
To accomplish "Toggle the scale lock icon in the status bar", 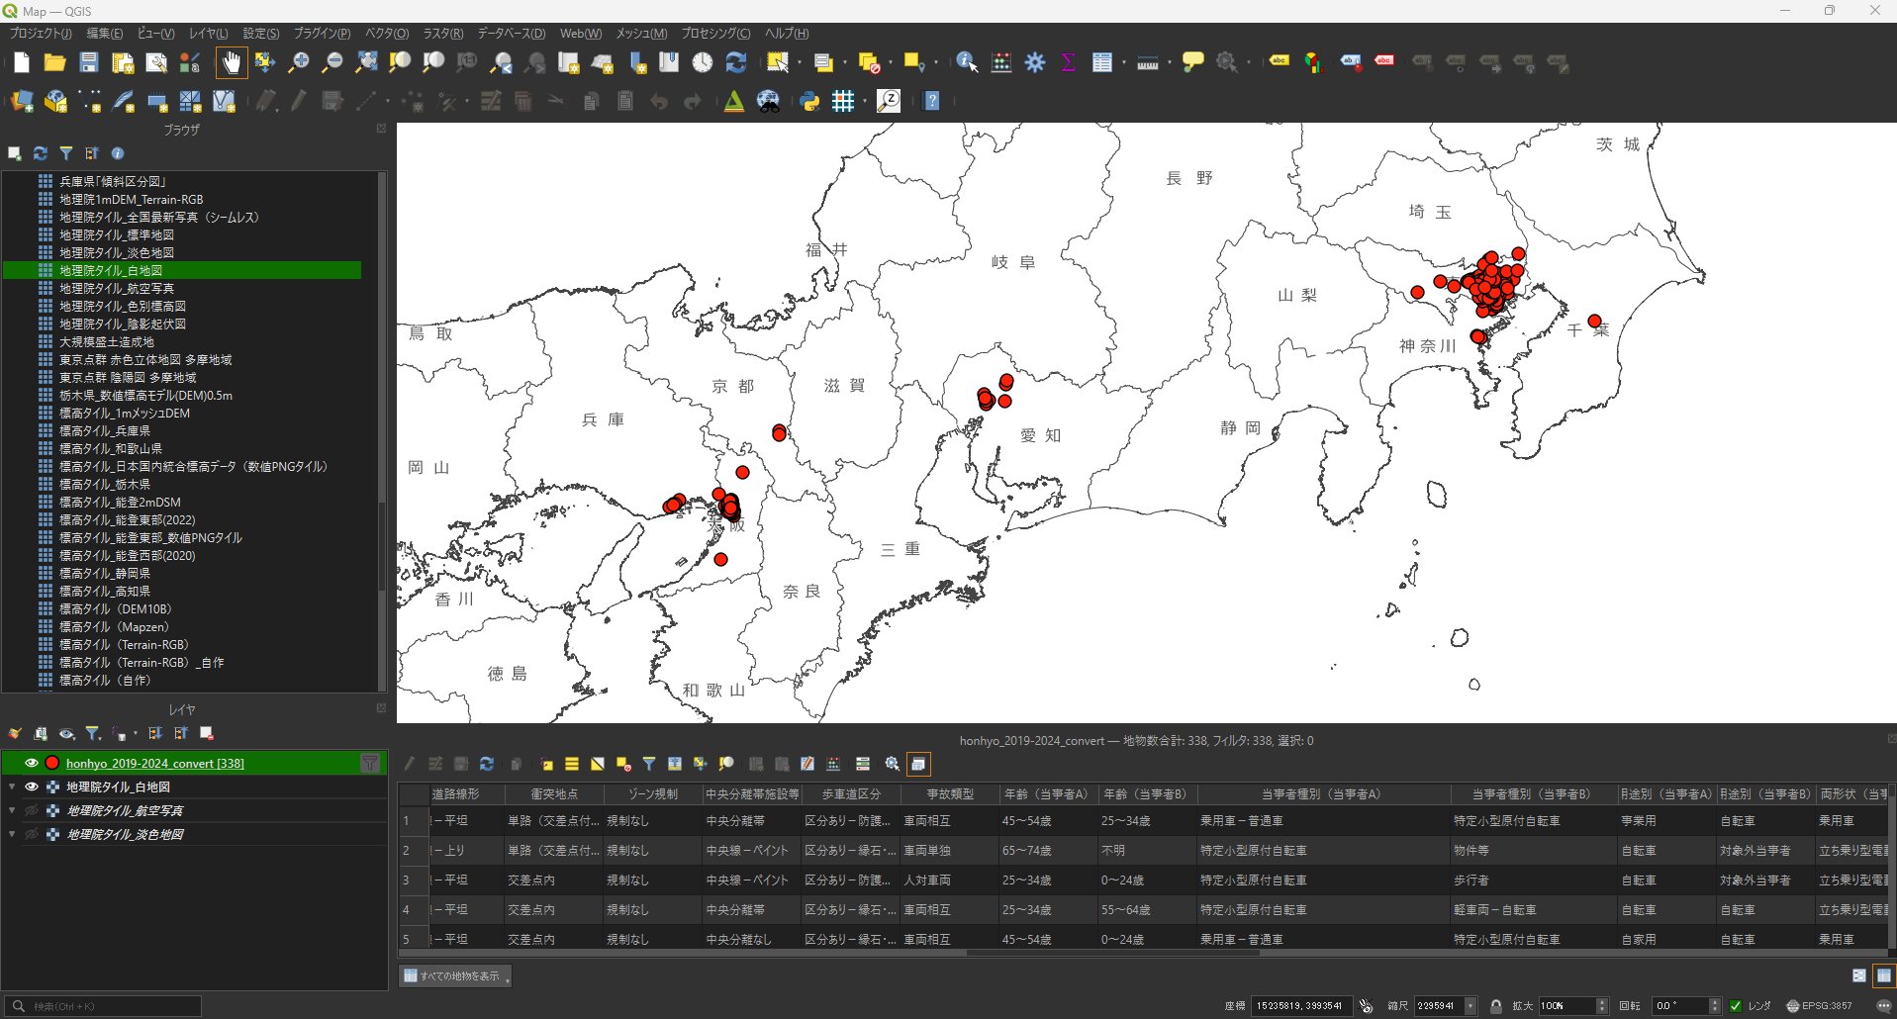I will tap(1496, 1006).
